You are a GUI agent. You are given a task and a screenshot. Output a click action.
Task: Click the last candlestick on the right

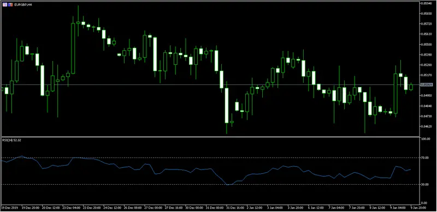[x=411, y=87]
